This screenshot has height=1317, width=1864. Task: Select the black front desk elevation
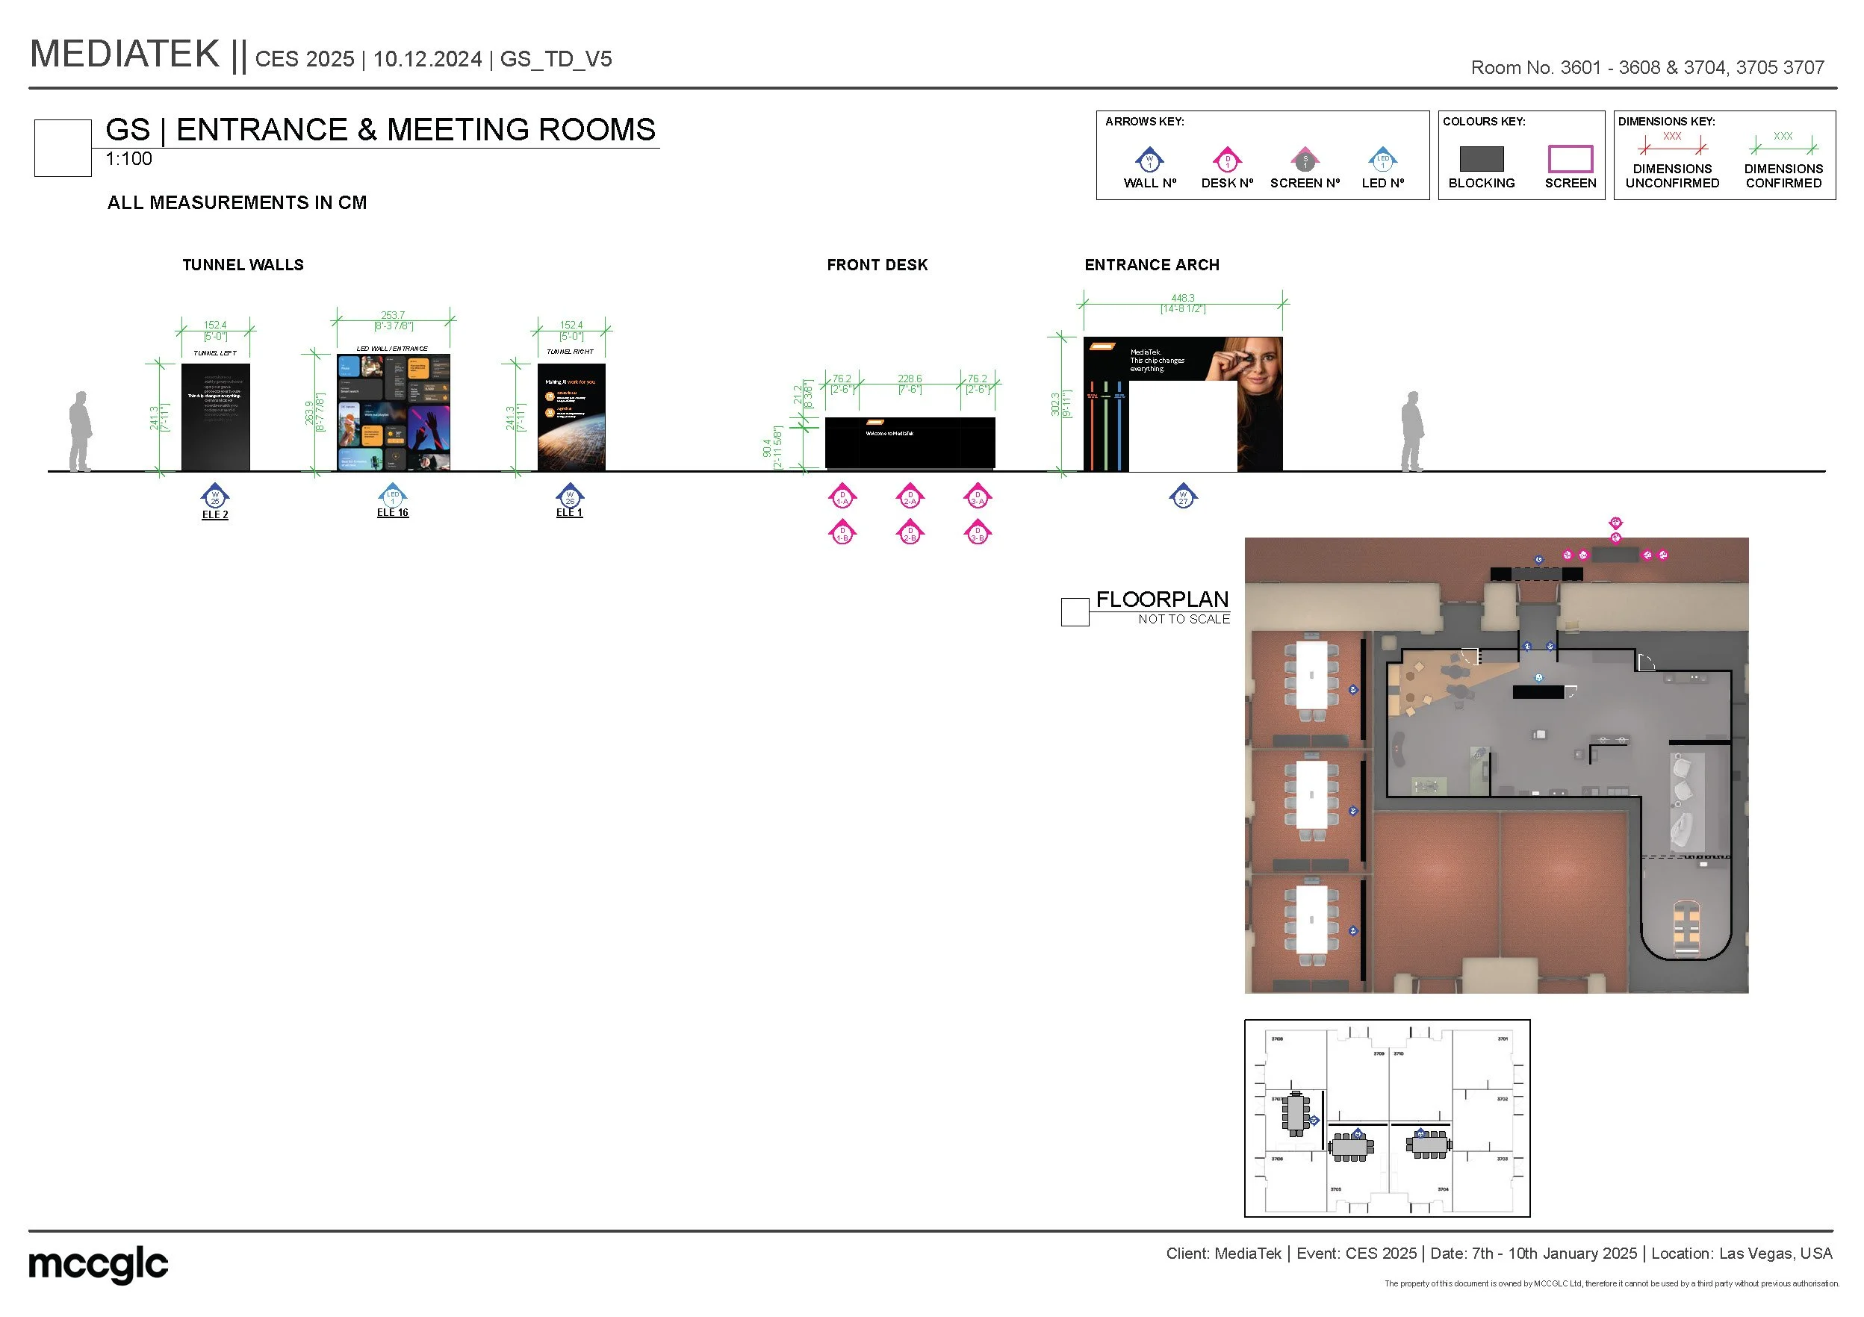(910, 443)
